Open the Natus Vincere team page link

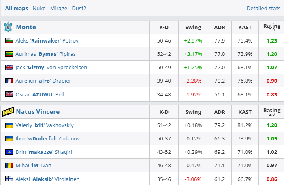38,111
